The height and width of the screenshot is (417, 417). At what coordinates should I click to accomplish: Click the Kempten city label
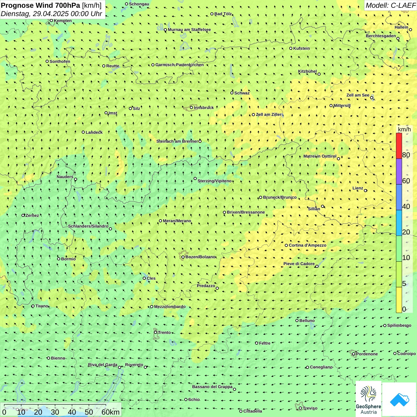63,21
